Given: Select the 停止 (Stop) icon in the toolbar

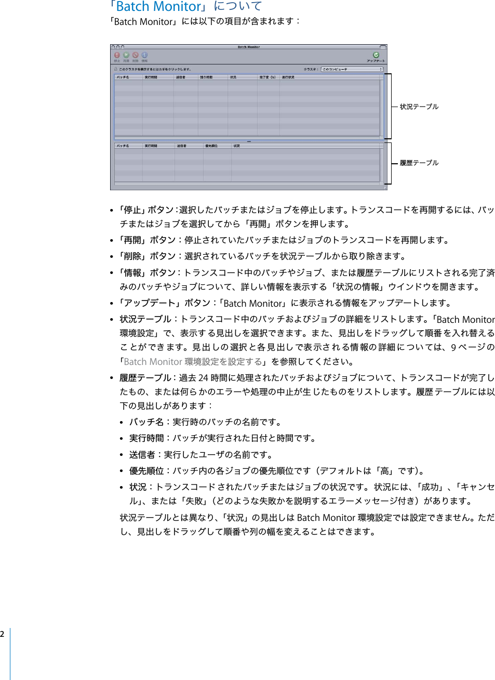Looking at the screenshot, I should coord(116,55).
